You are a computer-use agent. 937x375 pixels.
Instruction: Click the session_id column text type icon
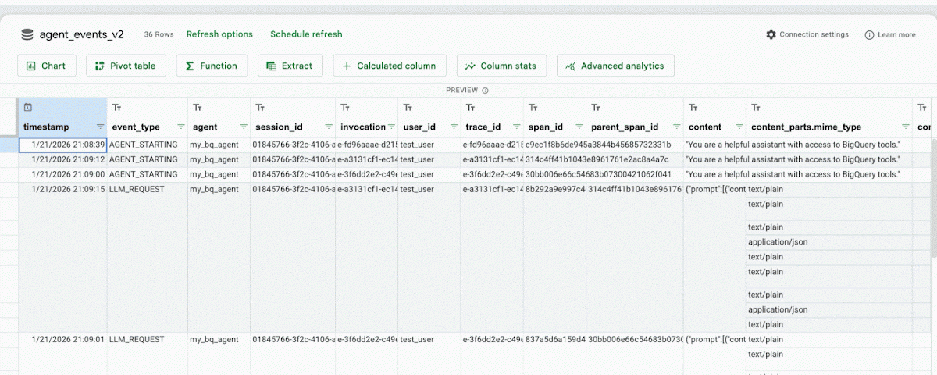(259, 107)
